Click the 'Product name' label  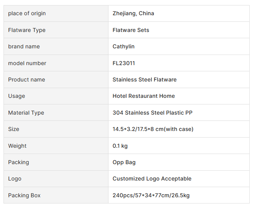click(27, 80)
